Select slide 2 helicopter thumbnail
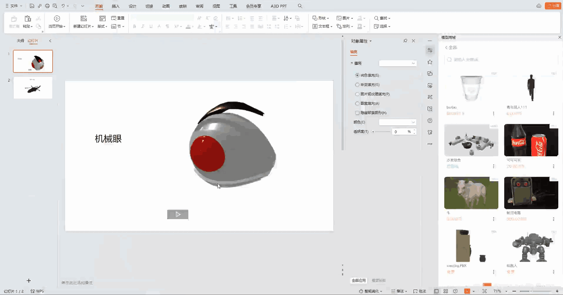This screenshot has height=295, width=563. coord(33,88)
